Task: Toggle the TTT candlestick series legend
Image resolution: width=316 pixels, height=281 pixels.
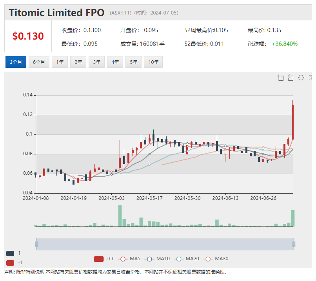Action: pos(104,259)
